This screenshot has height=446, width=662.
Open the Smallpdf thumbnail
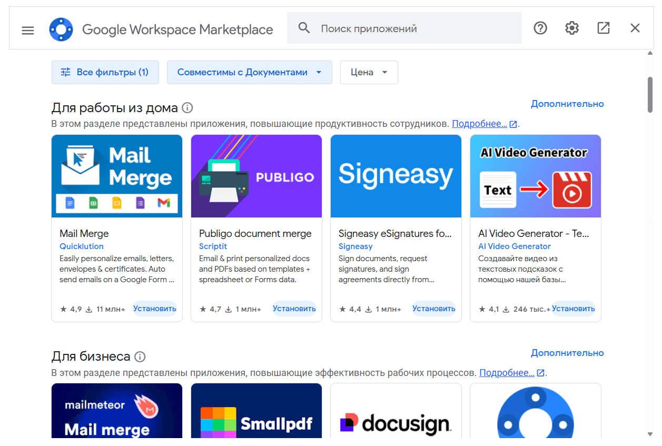point(256,411)
